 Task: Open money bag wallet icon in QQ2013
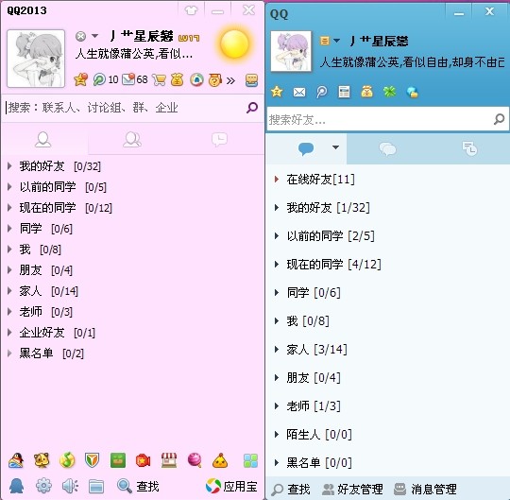(x=177, y=79)
